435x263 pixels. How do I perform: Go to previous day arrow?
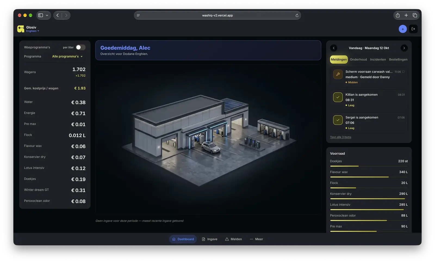tap(334, 48)
